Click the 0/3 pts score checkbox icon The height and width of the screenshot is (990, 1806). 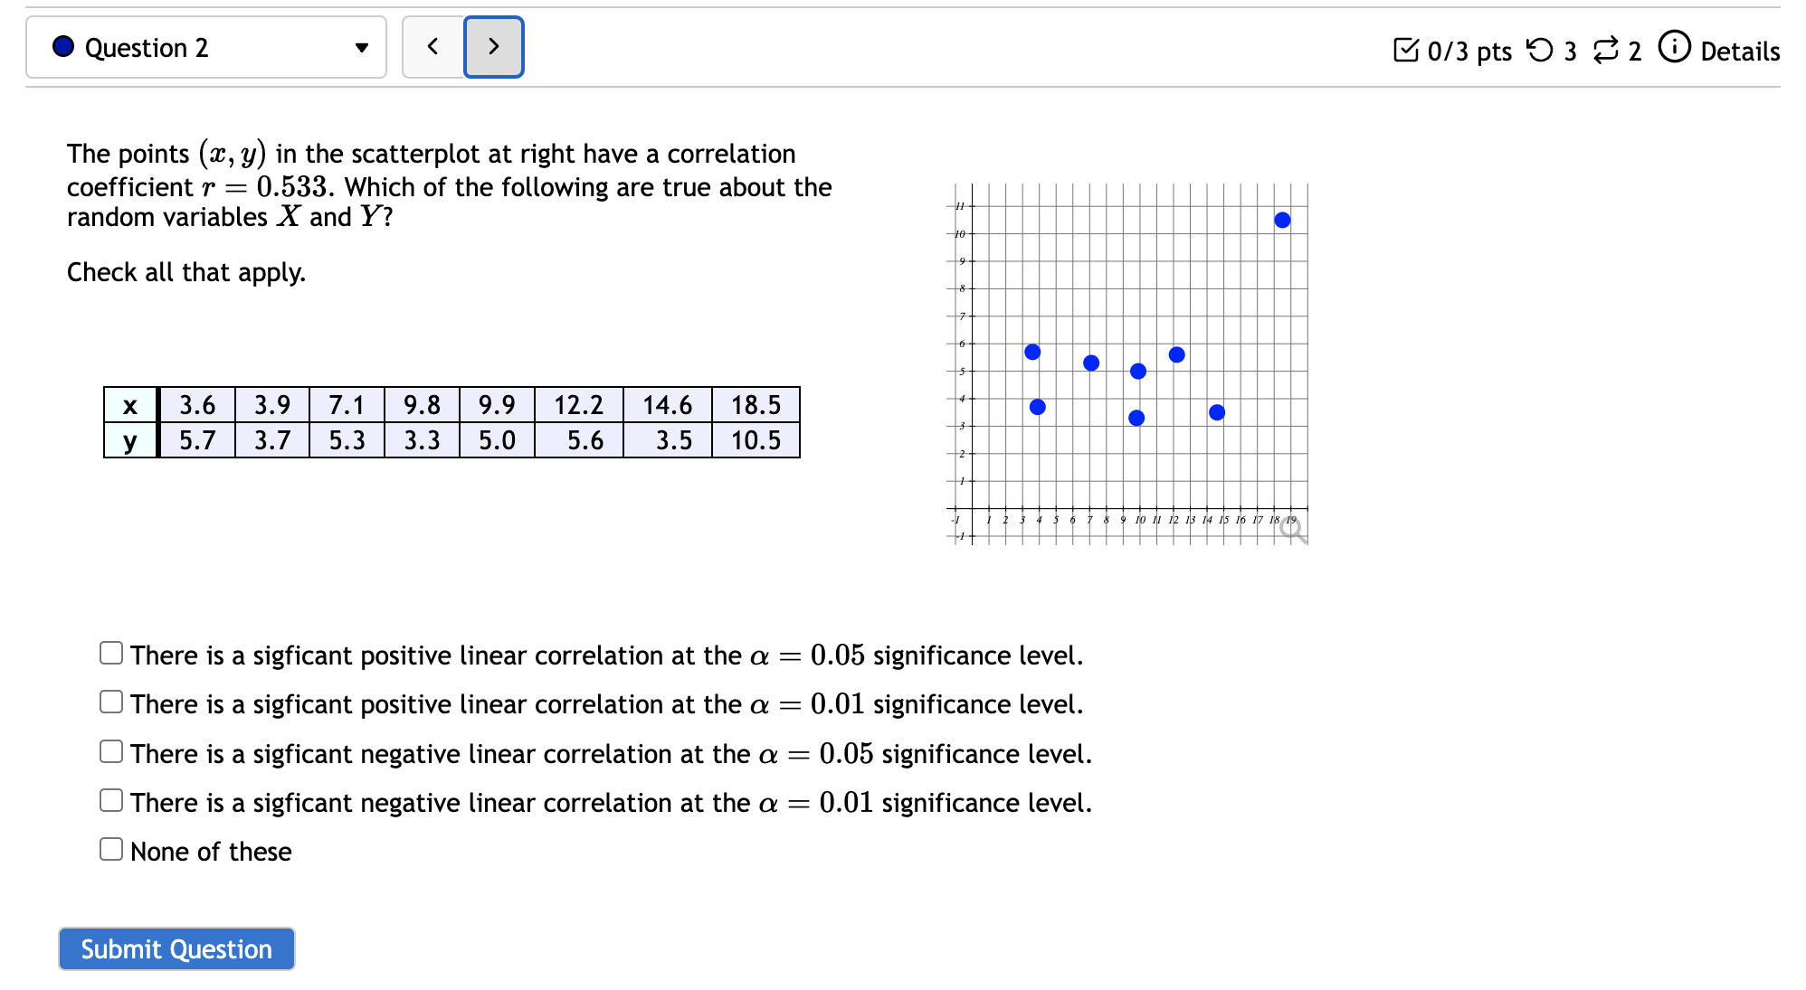tap(1406, 51)
